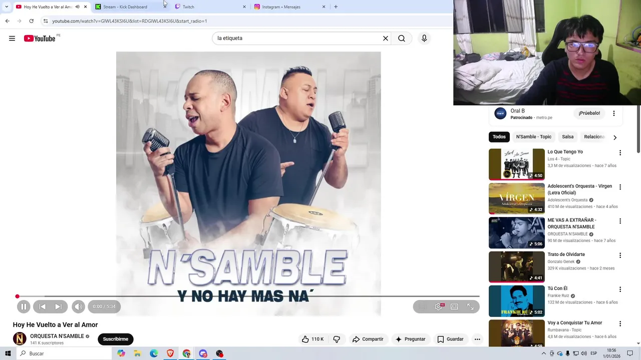Image resolution: width=641 pixels, height=360 pixels.
Task: Reload the page with the refresh icon
Action: [x=31, y=21]
